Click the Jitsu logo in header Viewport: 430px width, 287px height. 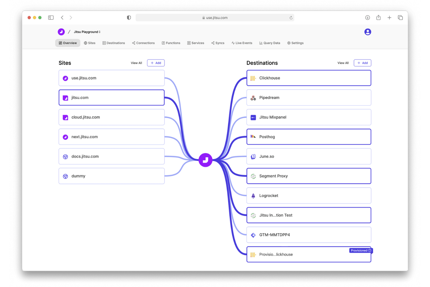coord(61,32)
